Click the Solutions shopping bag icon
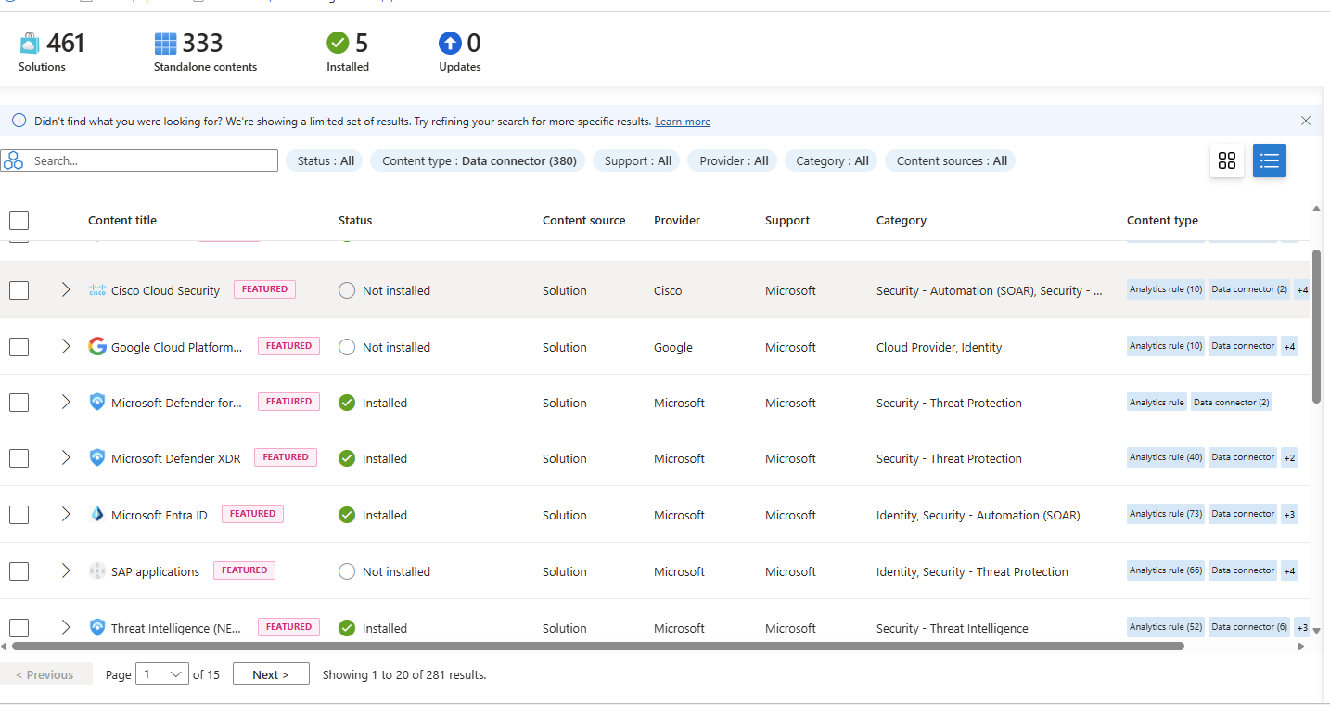The height and width of the screenshot is (705, 1330). coord(30,44)
